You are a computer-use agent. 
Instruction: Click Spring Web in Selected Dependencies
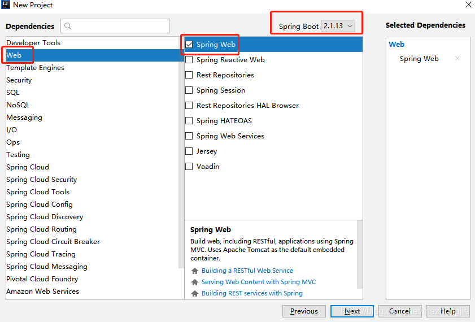(x=419, y=58)
